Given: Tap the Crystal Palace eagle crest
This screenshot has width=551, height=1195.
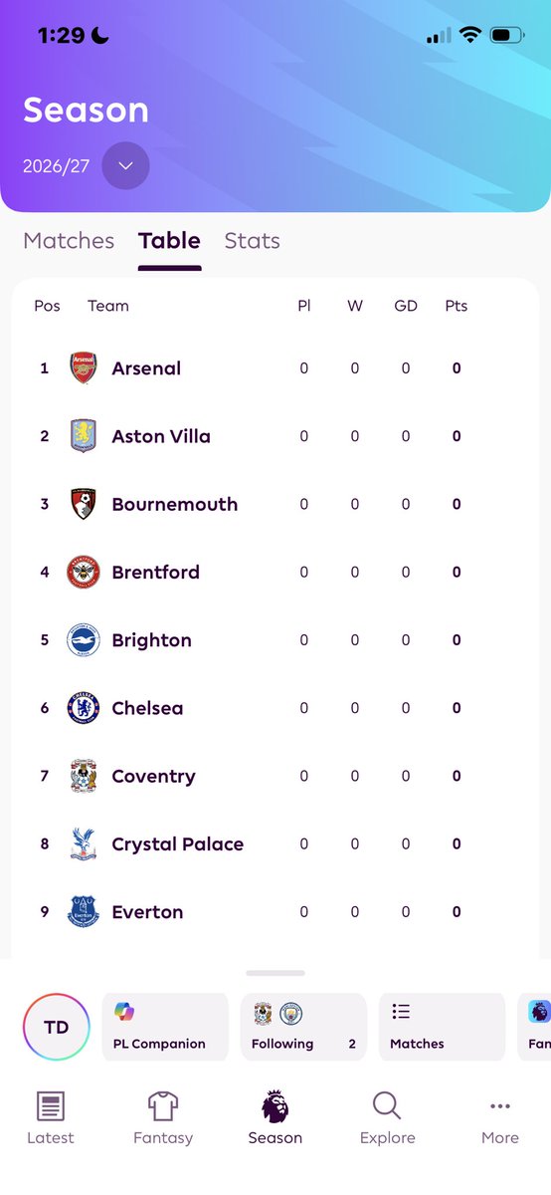Looking at the screenshot, I should [84, 844].
